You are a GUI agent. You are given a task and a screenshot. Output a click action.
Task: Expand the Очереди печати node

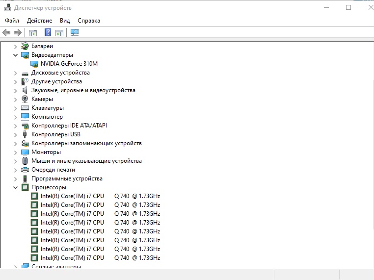pos(16,170)
